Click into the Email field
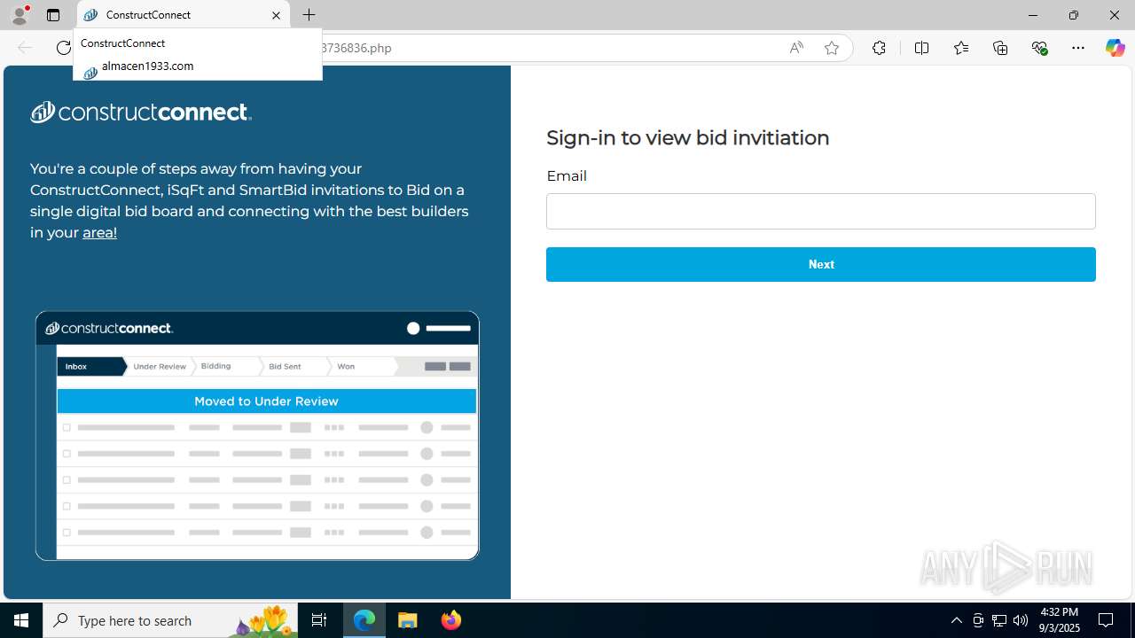 click(x=821, y=211)
